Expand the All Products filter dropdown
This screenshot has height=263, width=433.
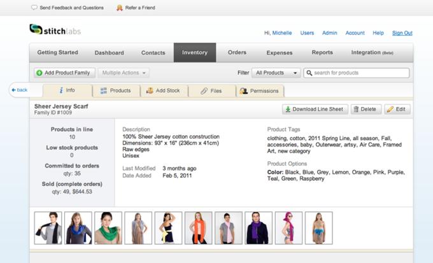click(x=277, y=73)
